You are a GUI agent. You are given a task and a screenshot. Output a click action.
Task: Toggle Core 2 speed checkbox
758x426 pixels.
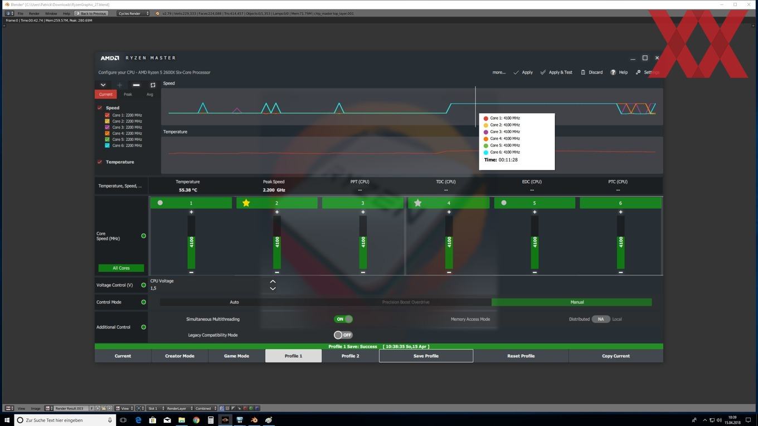point(108,121)
